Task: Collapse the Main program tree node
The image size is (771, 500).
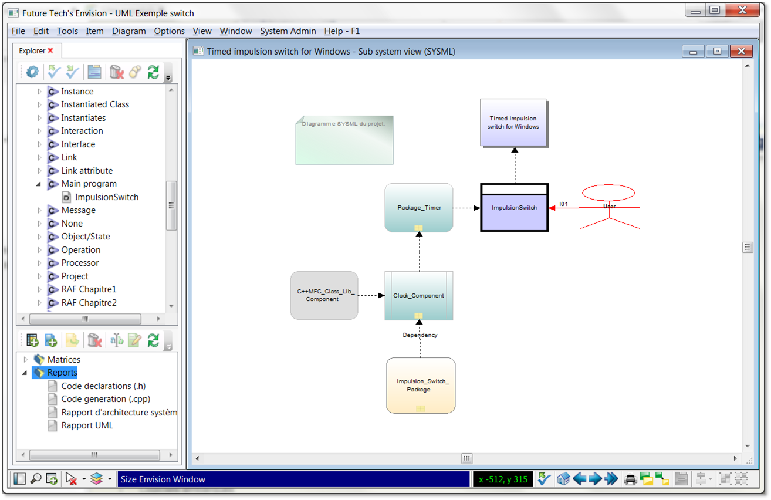Action: pyautogui.click(x=38, y=184)
